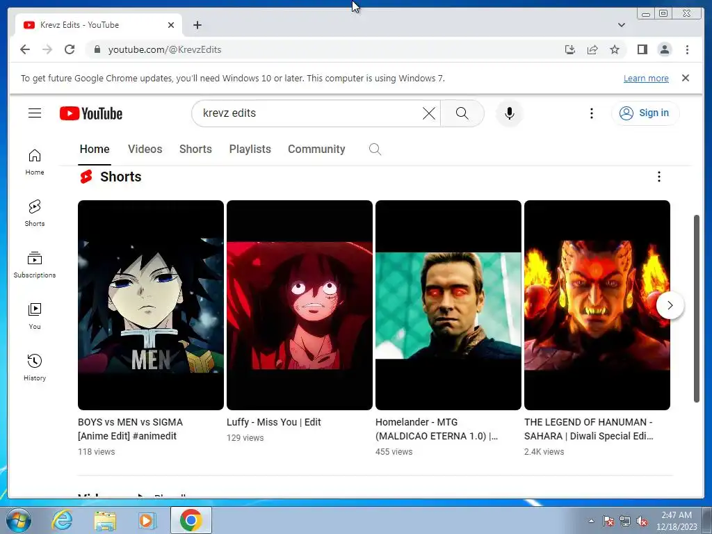Viewport: 712px width, 534px height.
Task: Open Legend of Hanuman short thumbnail
Action: [x=597, y=305]
